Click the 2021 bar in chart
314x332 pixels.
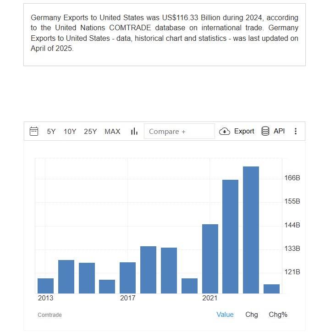(210, 259)
